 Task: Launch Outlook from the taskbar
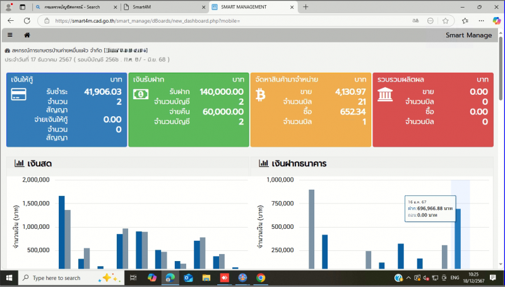point(188,278)
